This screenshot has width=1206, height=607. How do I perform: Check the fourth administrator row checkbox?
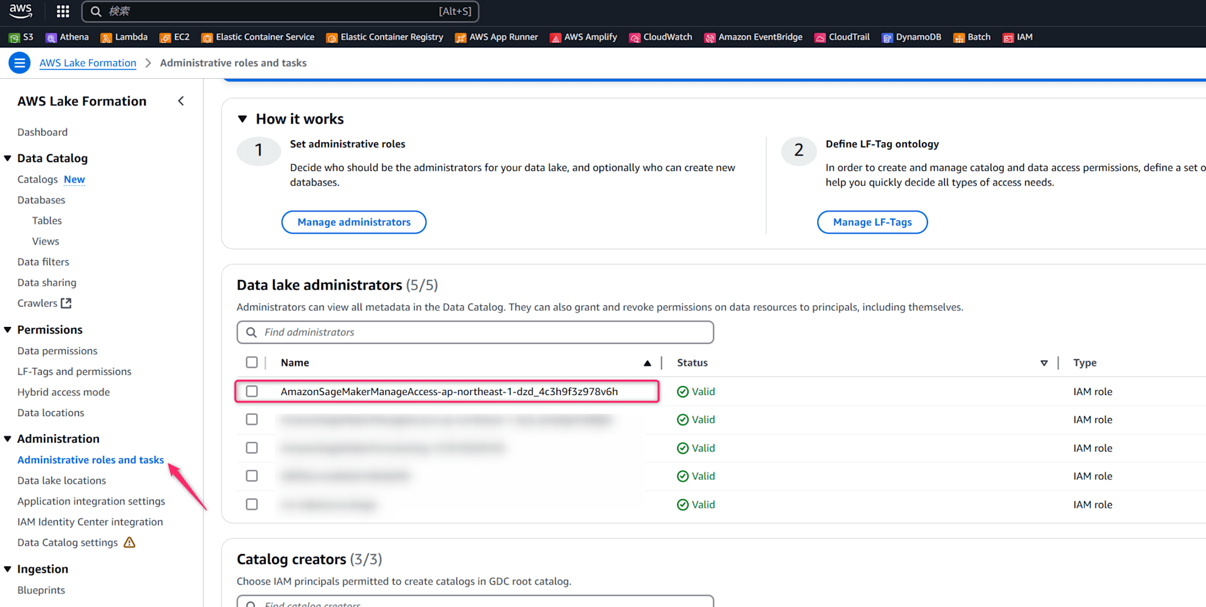click(x=251, y=476)
